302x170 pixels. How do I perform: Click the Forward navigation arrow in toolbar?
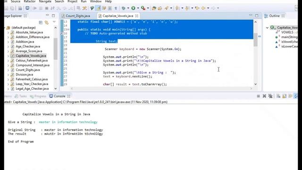click(213, 8)
